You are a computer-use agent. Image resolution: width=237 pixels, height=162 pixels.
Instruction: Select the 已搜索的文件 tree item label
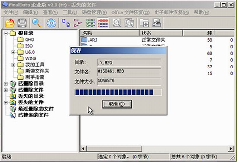click(33, 115)
